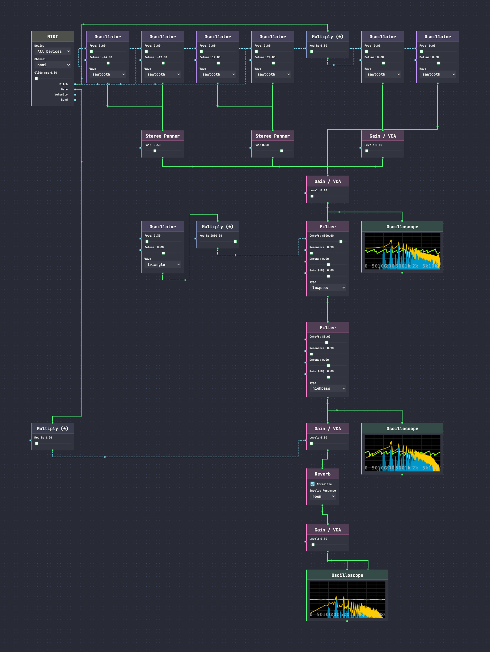Open the Filter Type dropdown set to highpass
490x652 pixels.
click(x=328, y=388)
